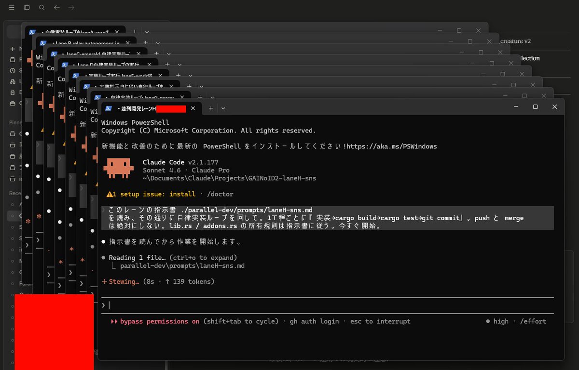This screenshot has width=579, height=370.
Task: Add a new tab in the front terminal window
Action: click(211, 108)
